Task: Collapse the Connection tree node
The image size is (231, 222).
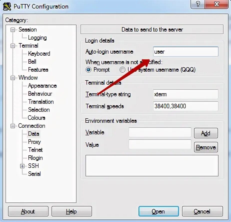Action: (x=13, y=126)
